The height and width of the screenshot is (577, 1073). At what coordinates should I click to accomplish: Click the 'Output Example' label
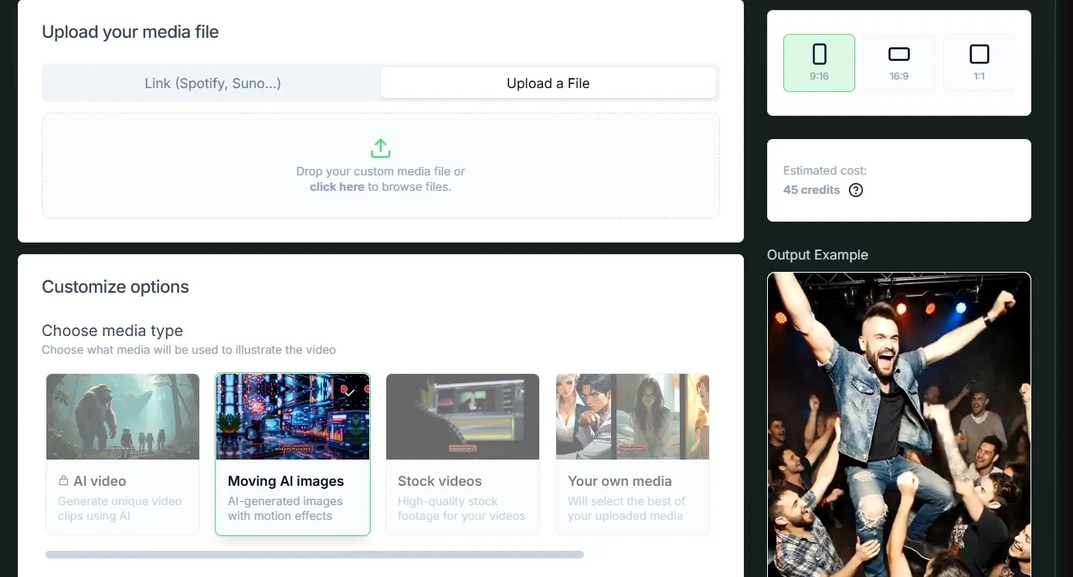pos(817,255)
